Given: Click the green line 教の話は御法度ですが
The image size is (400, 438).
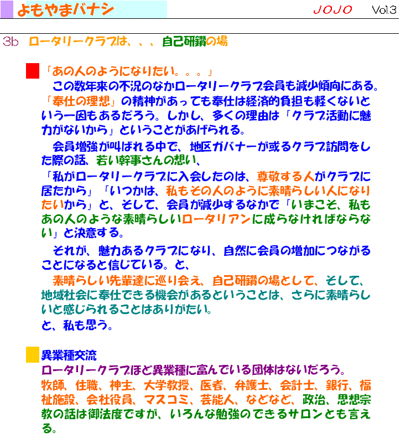Looking at the screenshot, I should 206,414.
